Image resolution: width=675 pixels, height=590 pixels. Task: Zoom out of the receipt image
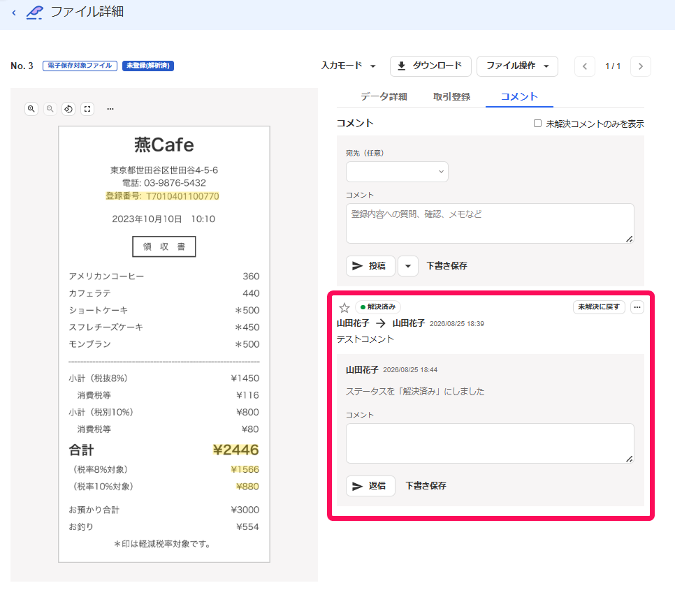click(50, 109)
